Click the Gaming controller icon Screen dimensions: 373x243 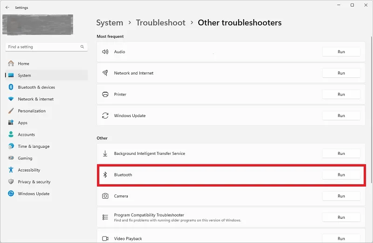tap(11, 158)
